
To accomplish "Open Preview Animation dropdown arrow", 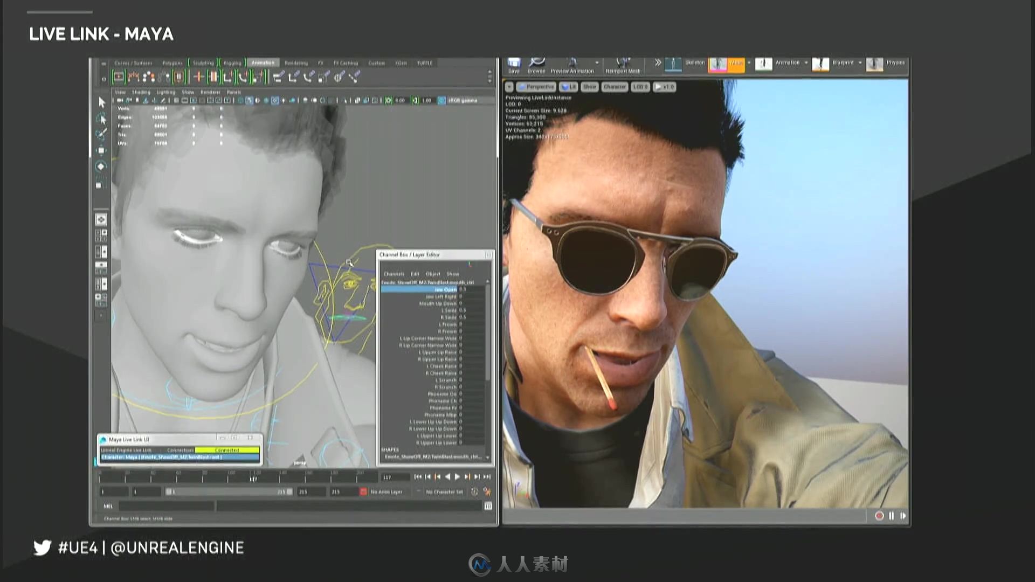I will [597, 63].
